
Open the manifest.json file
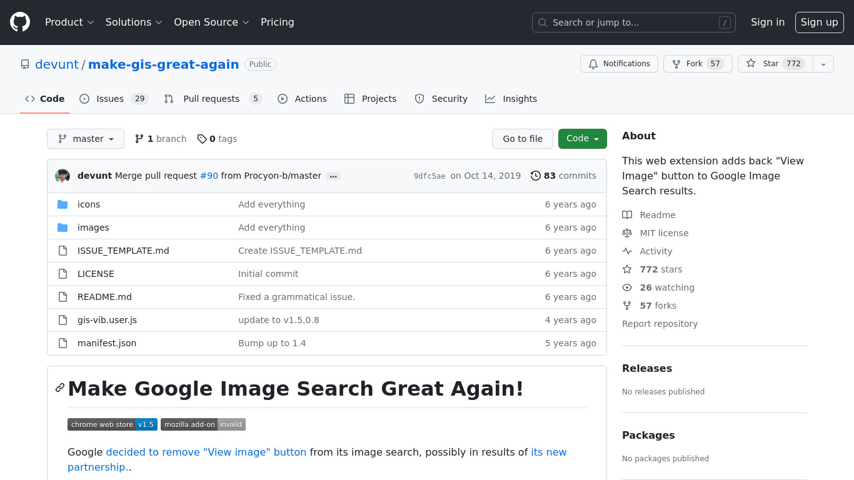coord(107,343)
